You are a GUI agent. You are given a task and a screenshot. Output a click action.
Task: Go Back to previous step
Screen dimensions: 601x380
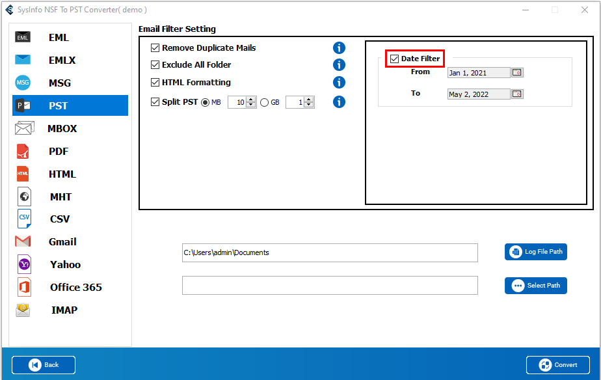[44, 364]
